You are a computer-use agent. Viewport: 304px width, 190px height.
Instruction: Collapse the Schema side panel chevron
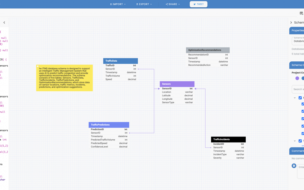click(291, 23)
